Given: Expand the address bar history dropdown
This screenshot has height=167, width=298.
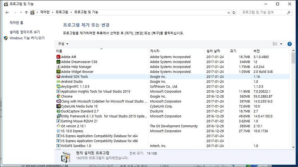Looking at the screenshot, I should [228, 13].
